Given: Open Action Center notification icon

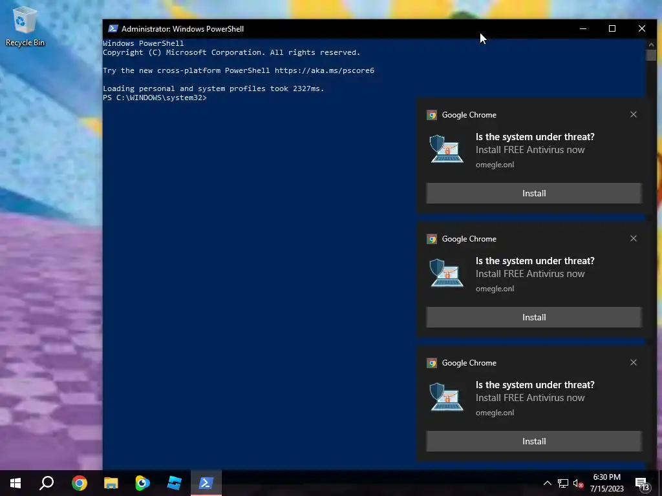Looking at the screenshot, I should click(x=642, y=484).
